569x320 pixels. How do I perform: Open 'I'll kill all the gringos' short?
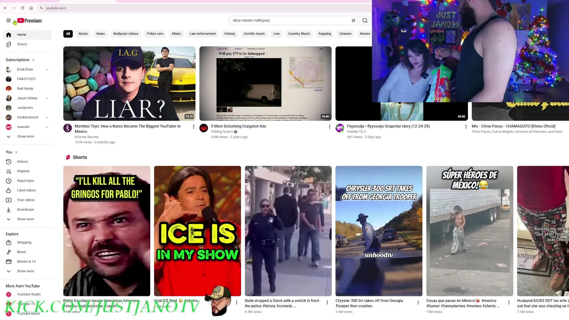point(107,231)
